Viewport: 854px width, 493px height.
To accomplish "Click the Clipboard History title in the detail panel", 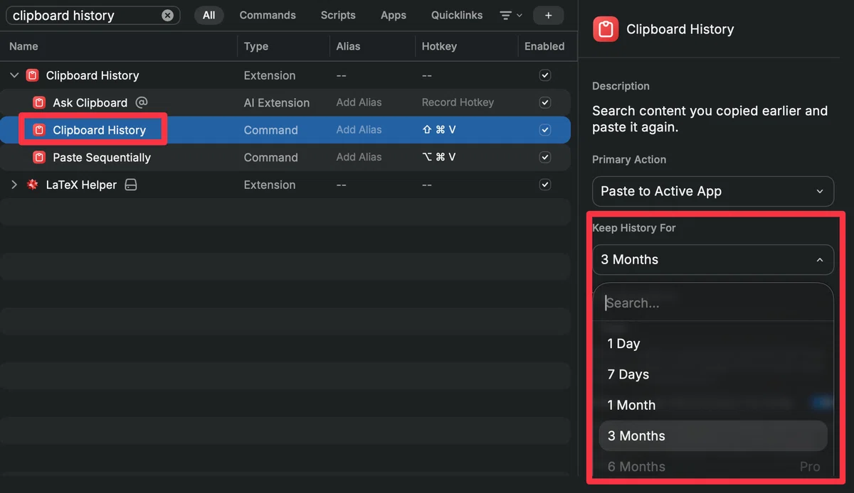I will [x=680, y=29].
